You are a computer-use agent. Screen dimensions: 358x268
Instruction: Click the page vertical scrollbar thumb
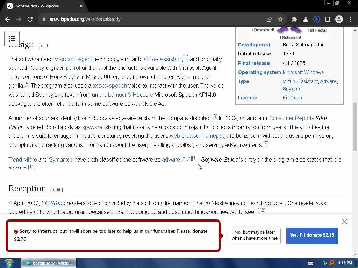click(x=355, y=127)
